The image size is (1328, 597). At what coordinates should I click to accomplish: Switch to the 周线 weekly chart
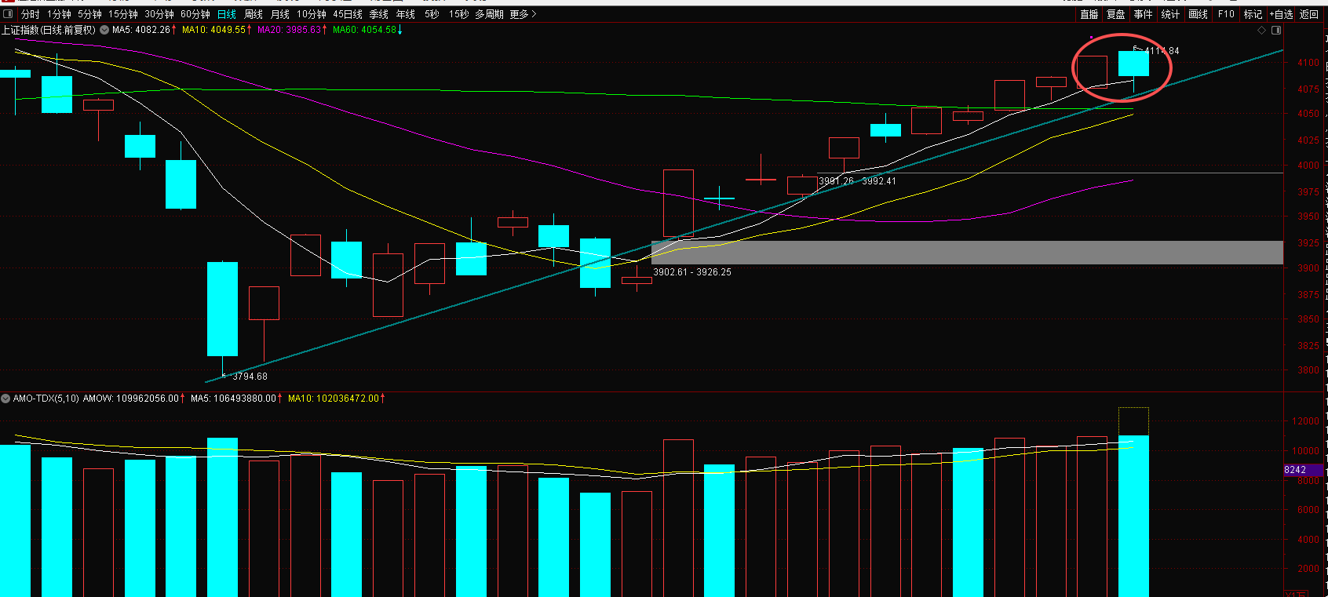coord(254,14)
